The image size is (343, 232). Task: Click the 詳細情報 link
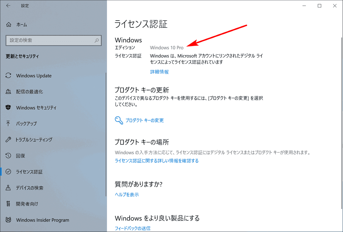click(x=159, y=72)
